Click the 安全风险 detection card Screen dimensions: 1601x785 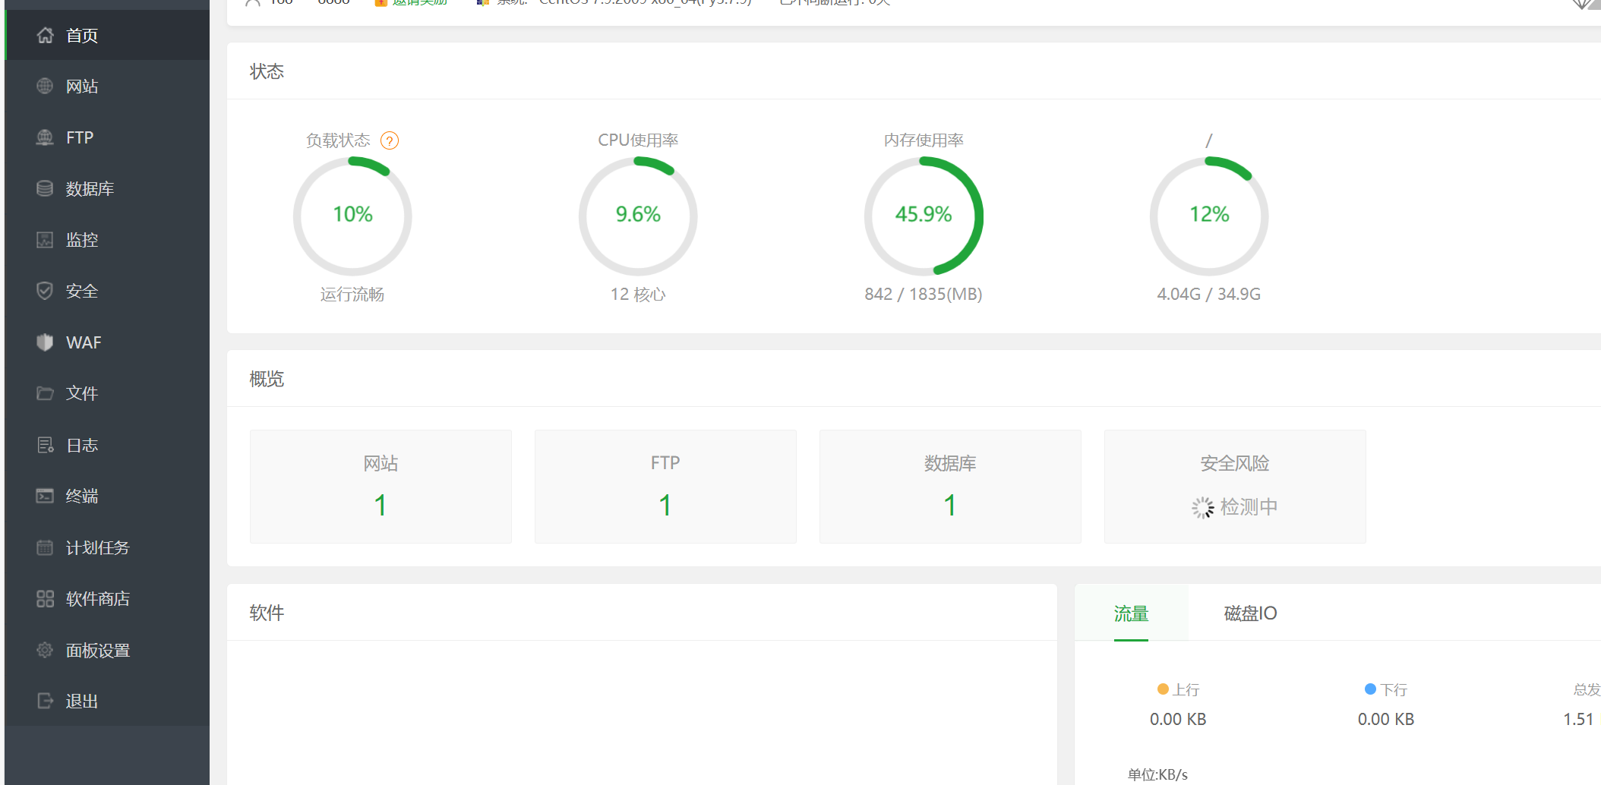1235,487
